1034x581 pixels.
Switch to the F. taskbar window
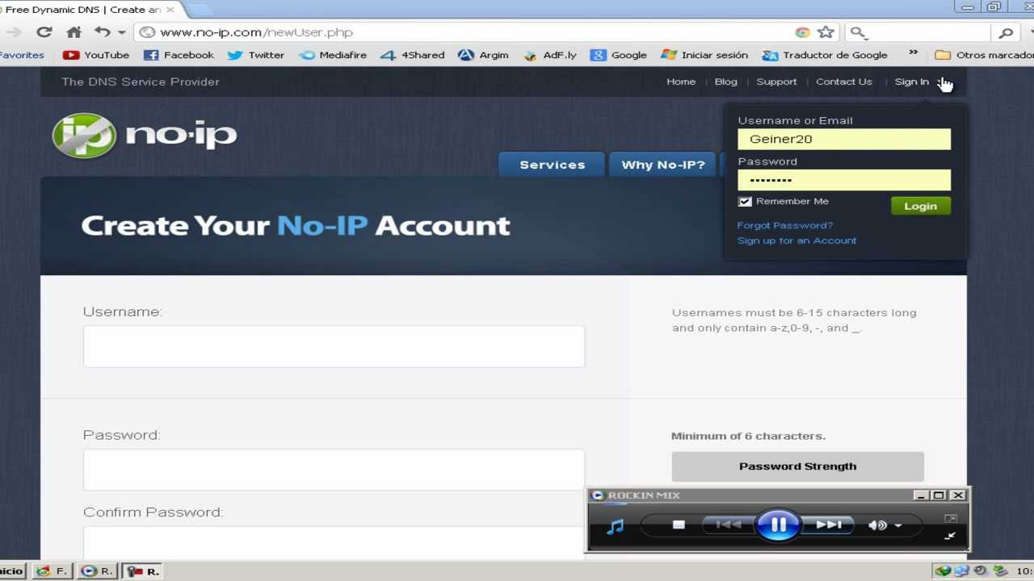53,571
